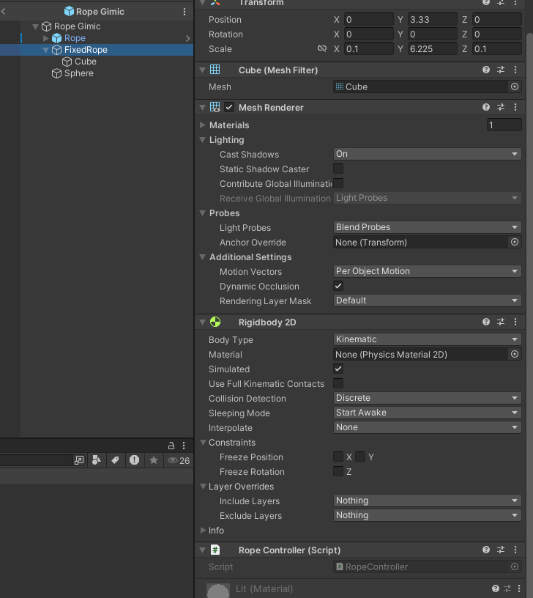
Task: Expand the Materials foldout
Action: tap(203, 125)
